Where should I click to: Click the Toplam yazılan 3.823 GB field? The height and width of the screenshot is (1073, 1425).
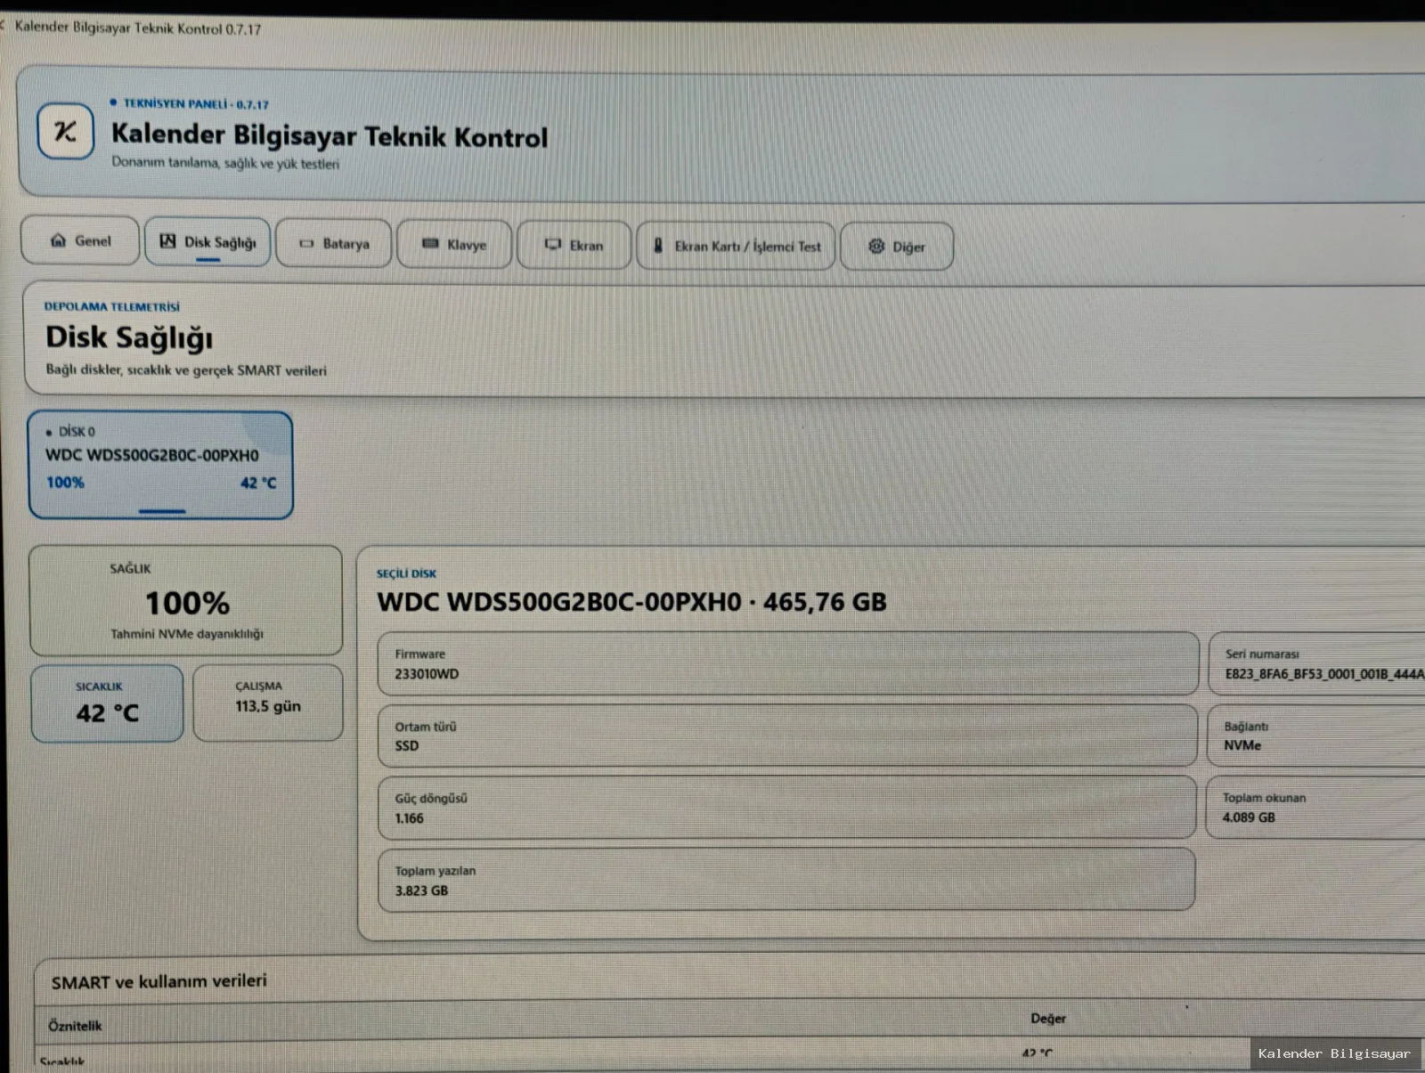tap(786, 880)
